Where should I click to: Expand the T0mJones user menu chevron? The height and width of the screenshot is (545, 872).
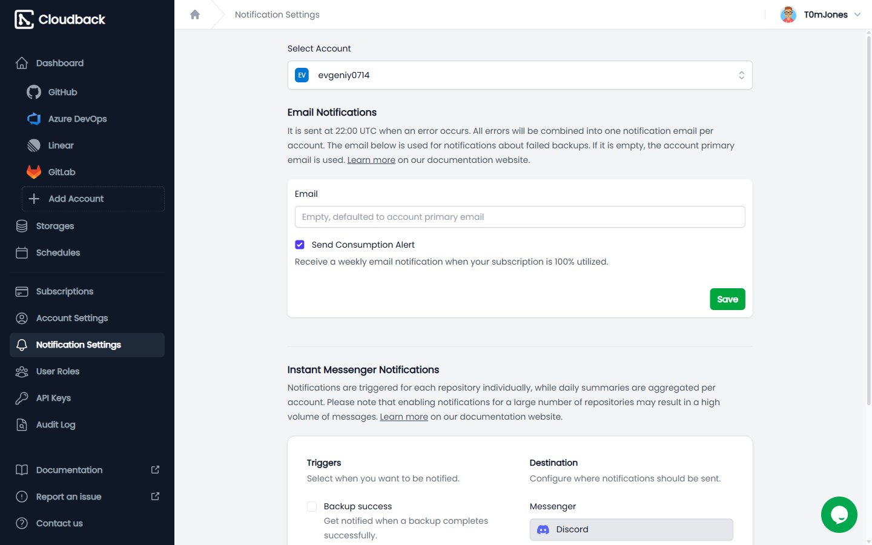click(x=857, y=15)
